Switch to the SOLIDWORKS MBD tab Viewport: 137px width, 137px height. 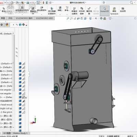(45, 18)
